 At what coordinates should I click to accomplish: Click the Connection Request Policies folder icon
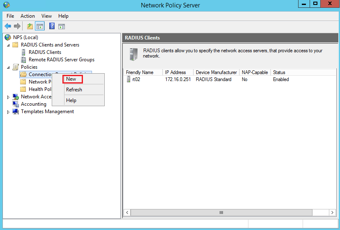pyautogui.click(x=23, y=74)
